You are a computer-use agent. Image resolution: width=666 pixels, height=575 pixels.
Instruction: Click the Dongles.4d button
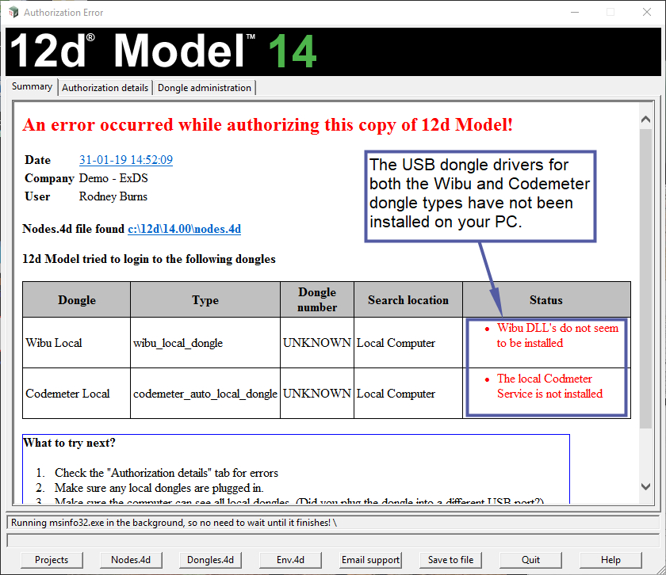211,560
